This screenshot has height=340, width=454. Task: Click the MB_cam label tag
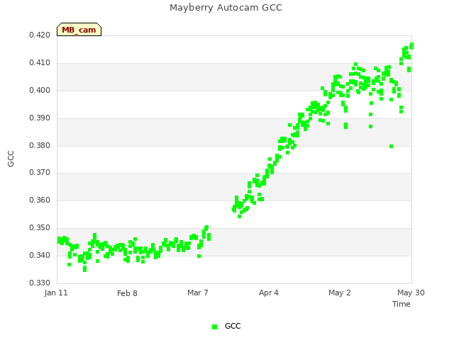(x=79, y=30)
